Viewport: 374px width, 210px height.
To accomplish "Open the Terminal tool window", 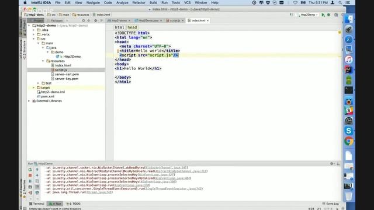I will 37,204.
